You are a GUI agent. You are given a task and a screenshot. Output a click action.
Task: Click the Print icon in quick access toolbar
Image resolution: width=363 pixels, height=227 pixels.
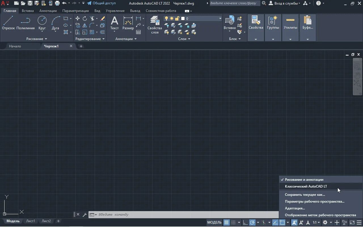57,3
